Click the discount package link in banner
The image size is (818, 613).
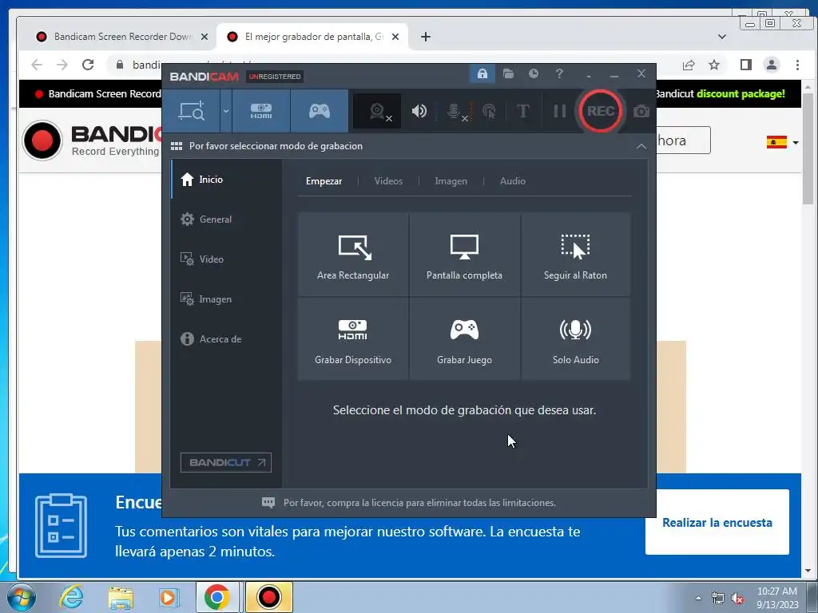[741, 94]
